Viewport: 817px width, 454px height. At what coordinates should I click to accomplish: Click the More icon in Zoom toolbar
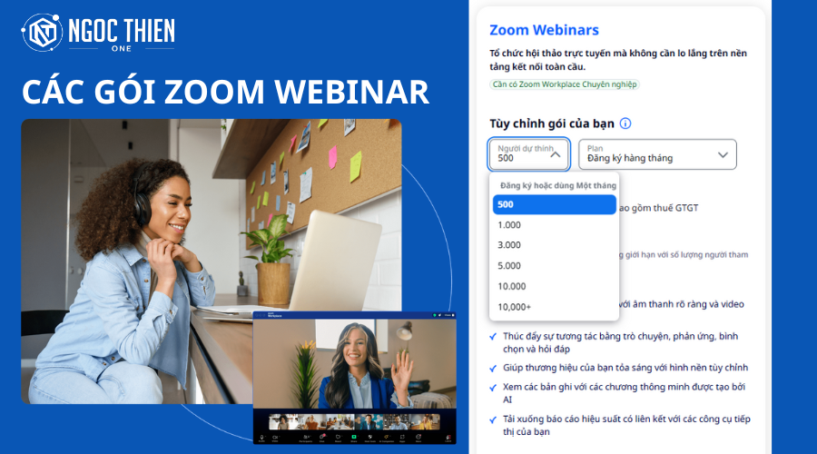pos(418,437)
